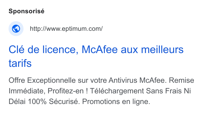
Task: Click the 'Profitez-en !' phrase
Action: click(68, 91)
